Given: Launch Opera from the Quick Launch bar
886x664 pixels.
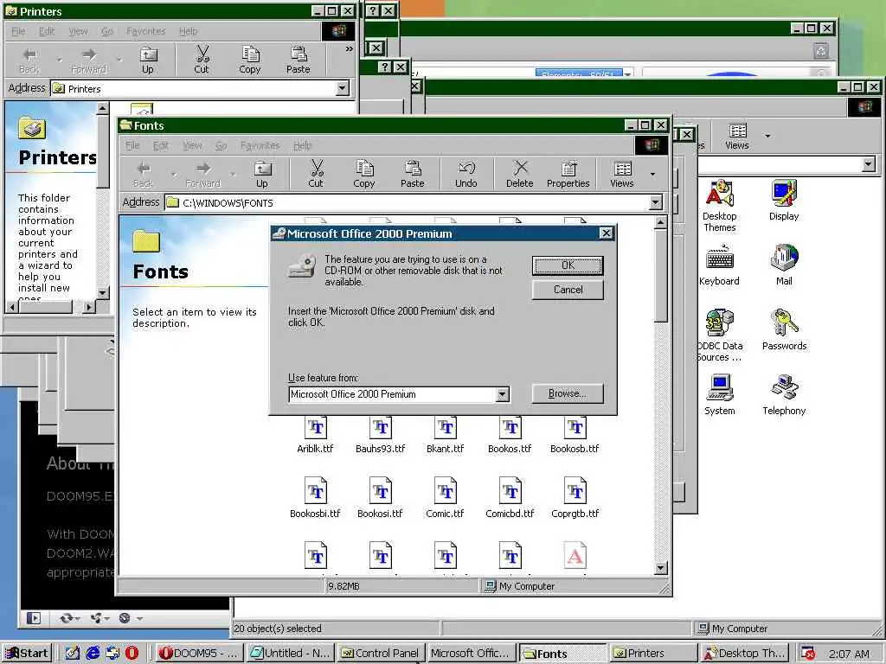Looking at the screenshot, I should pyautogui.click(x=132, y=654).
